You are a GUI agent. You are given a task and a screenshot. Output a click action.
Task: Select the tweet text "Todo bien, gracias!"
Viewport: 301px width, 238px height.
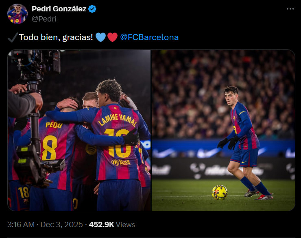(56, 37)
